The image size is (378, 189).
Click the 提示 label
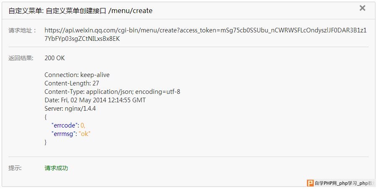pos(15,168)
